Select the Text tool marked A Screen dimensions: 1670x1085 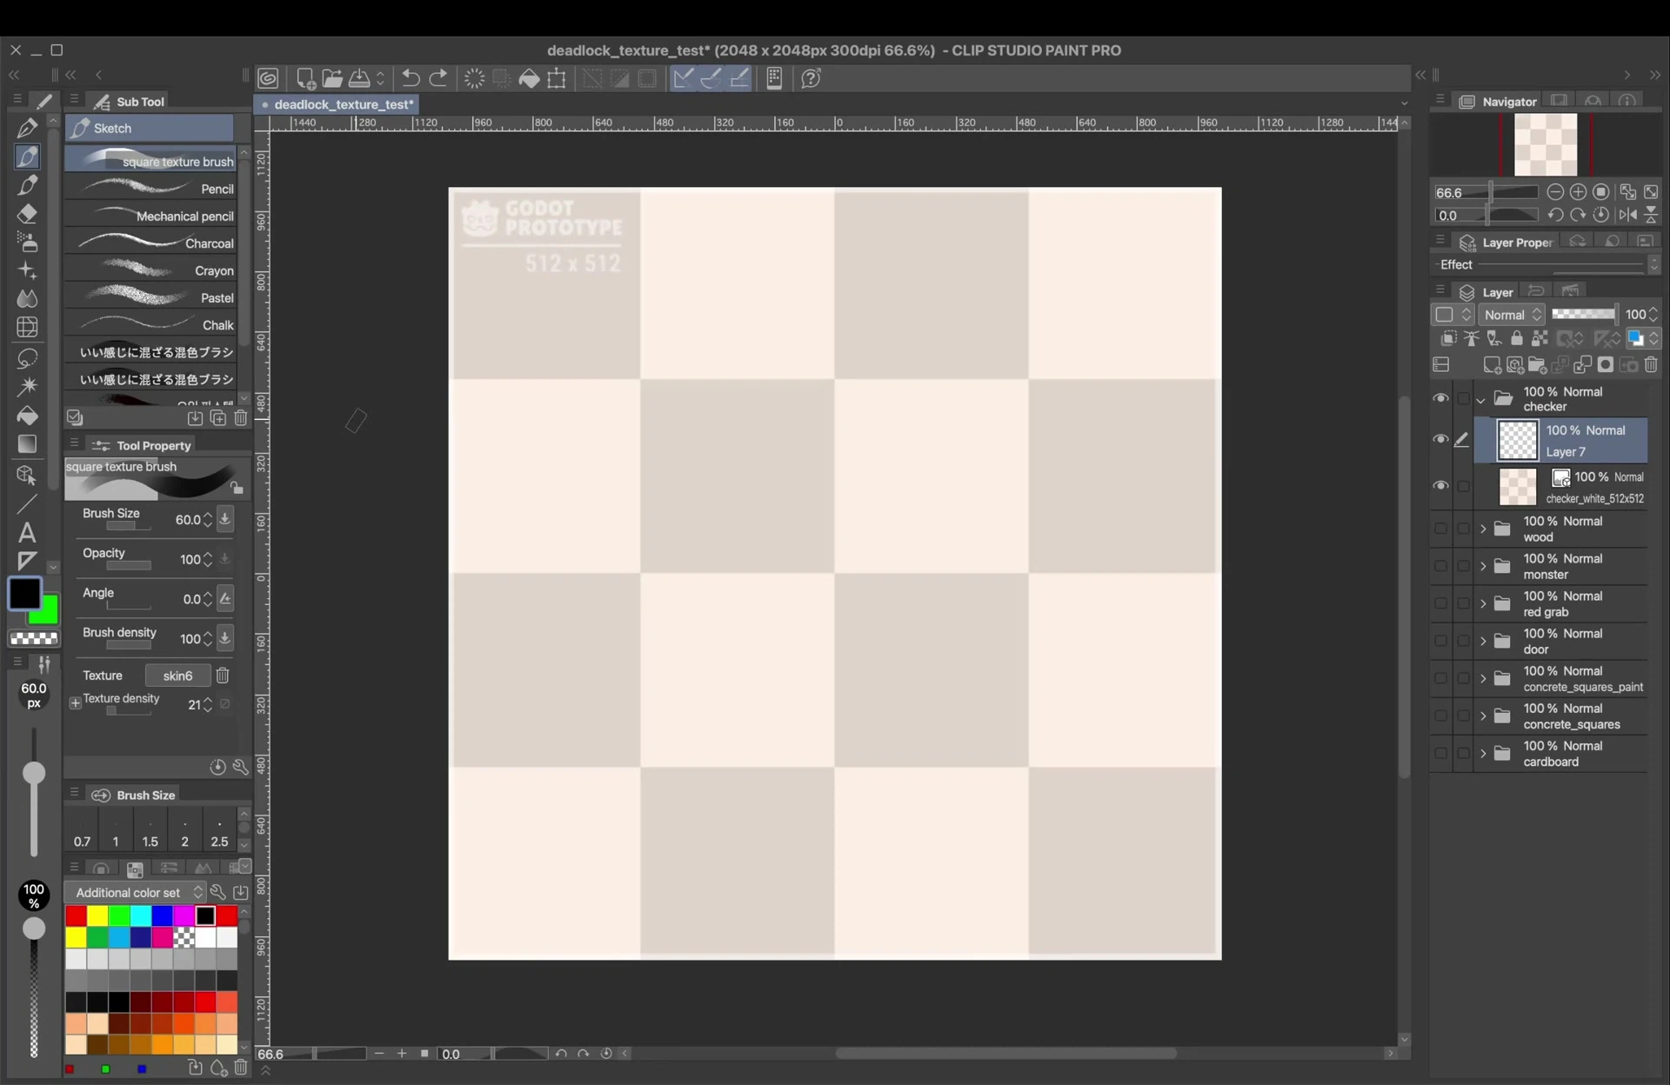click(27, 532)
